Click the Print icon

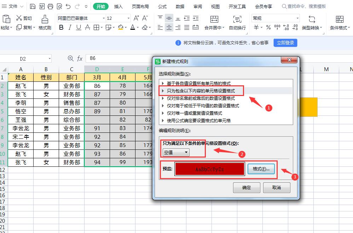tap(51, 6)
